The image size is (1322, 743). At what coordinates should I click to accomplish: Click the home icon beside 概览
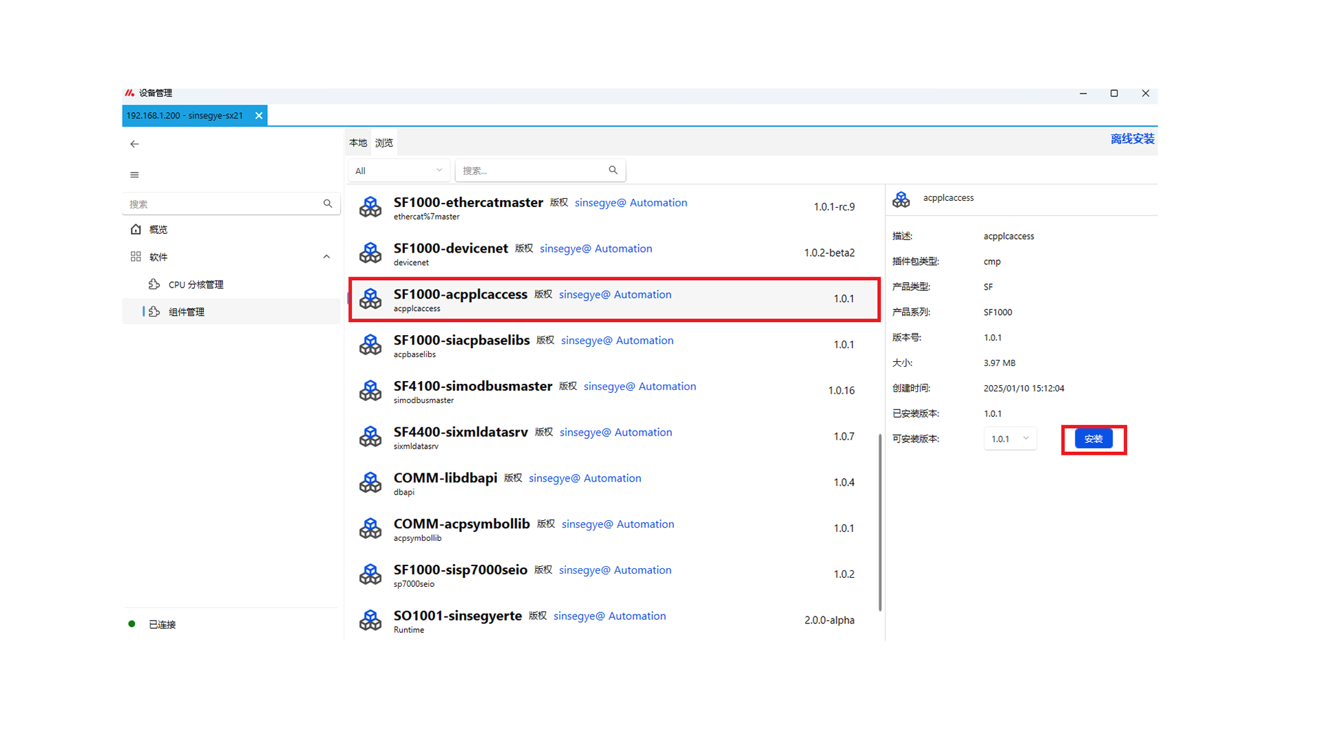[136, 229]
